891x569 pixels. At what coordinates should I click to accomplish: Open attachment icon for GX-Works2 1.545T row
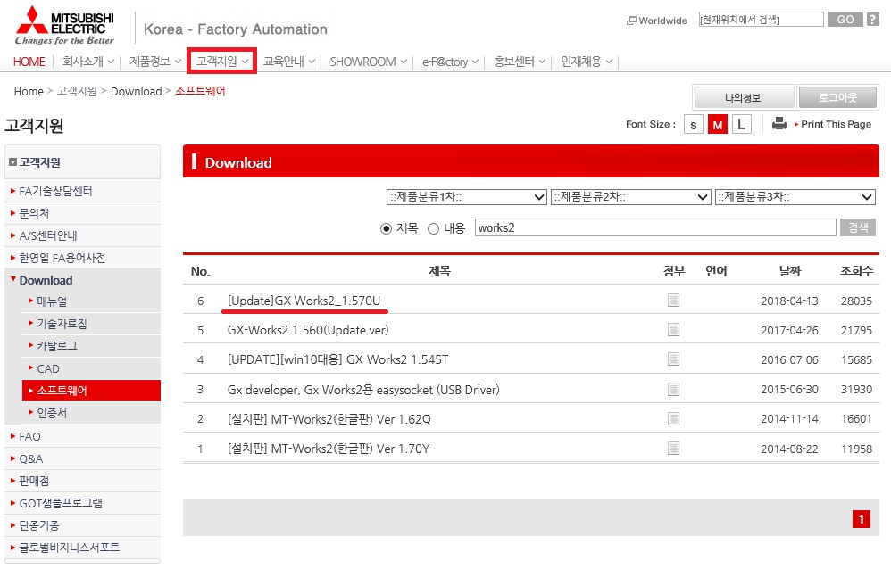(x=673, y=359)
